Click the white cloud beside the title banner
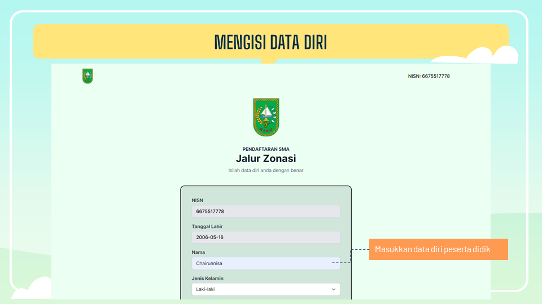The image size is (542, 304). coord(490,55)
